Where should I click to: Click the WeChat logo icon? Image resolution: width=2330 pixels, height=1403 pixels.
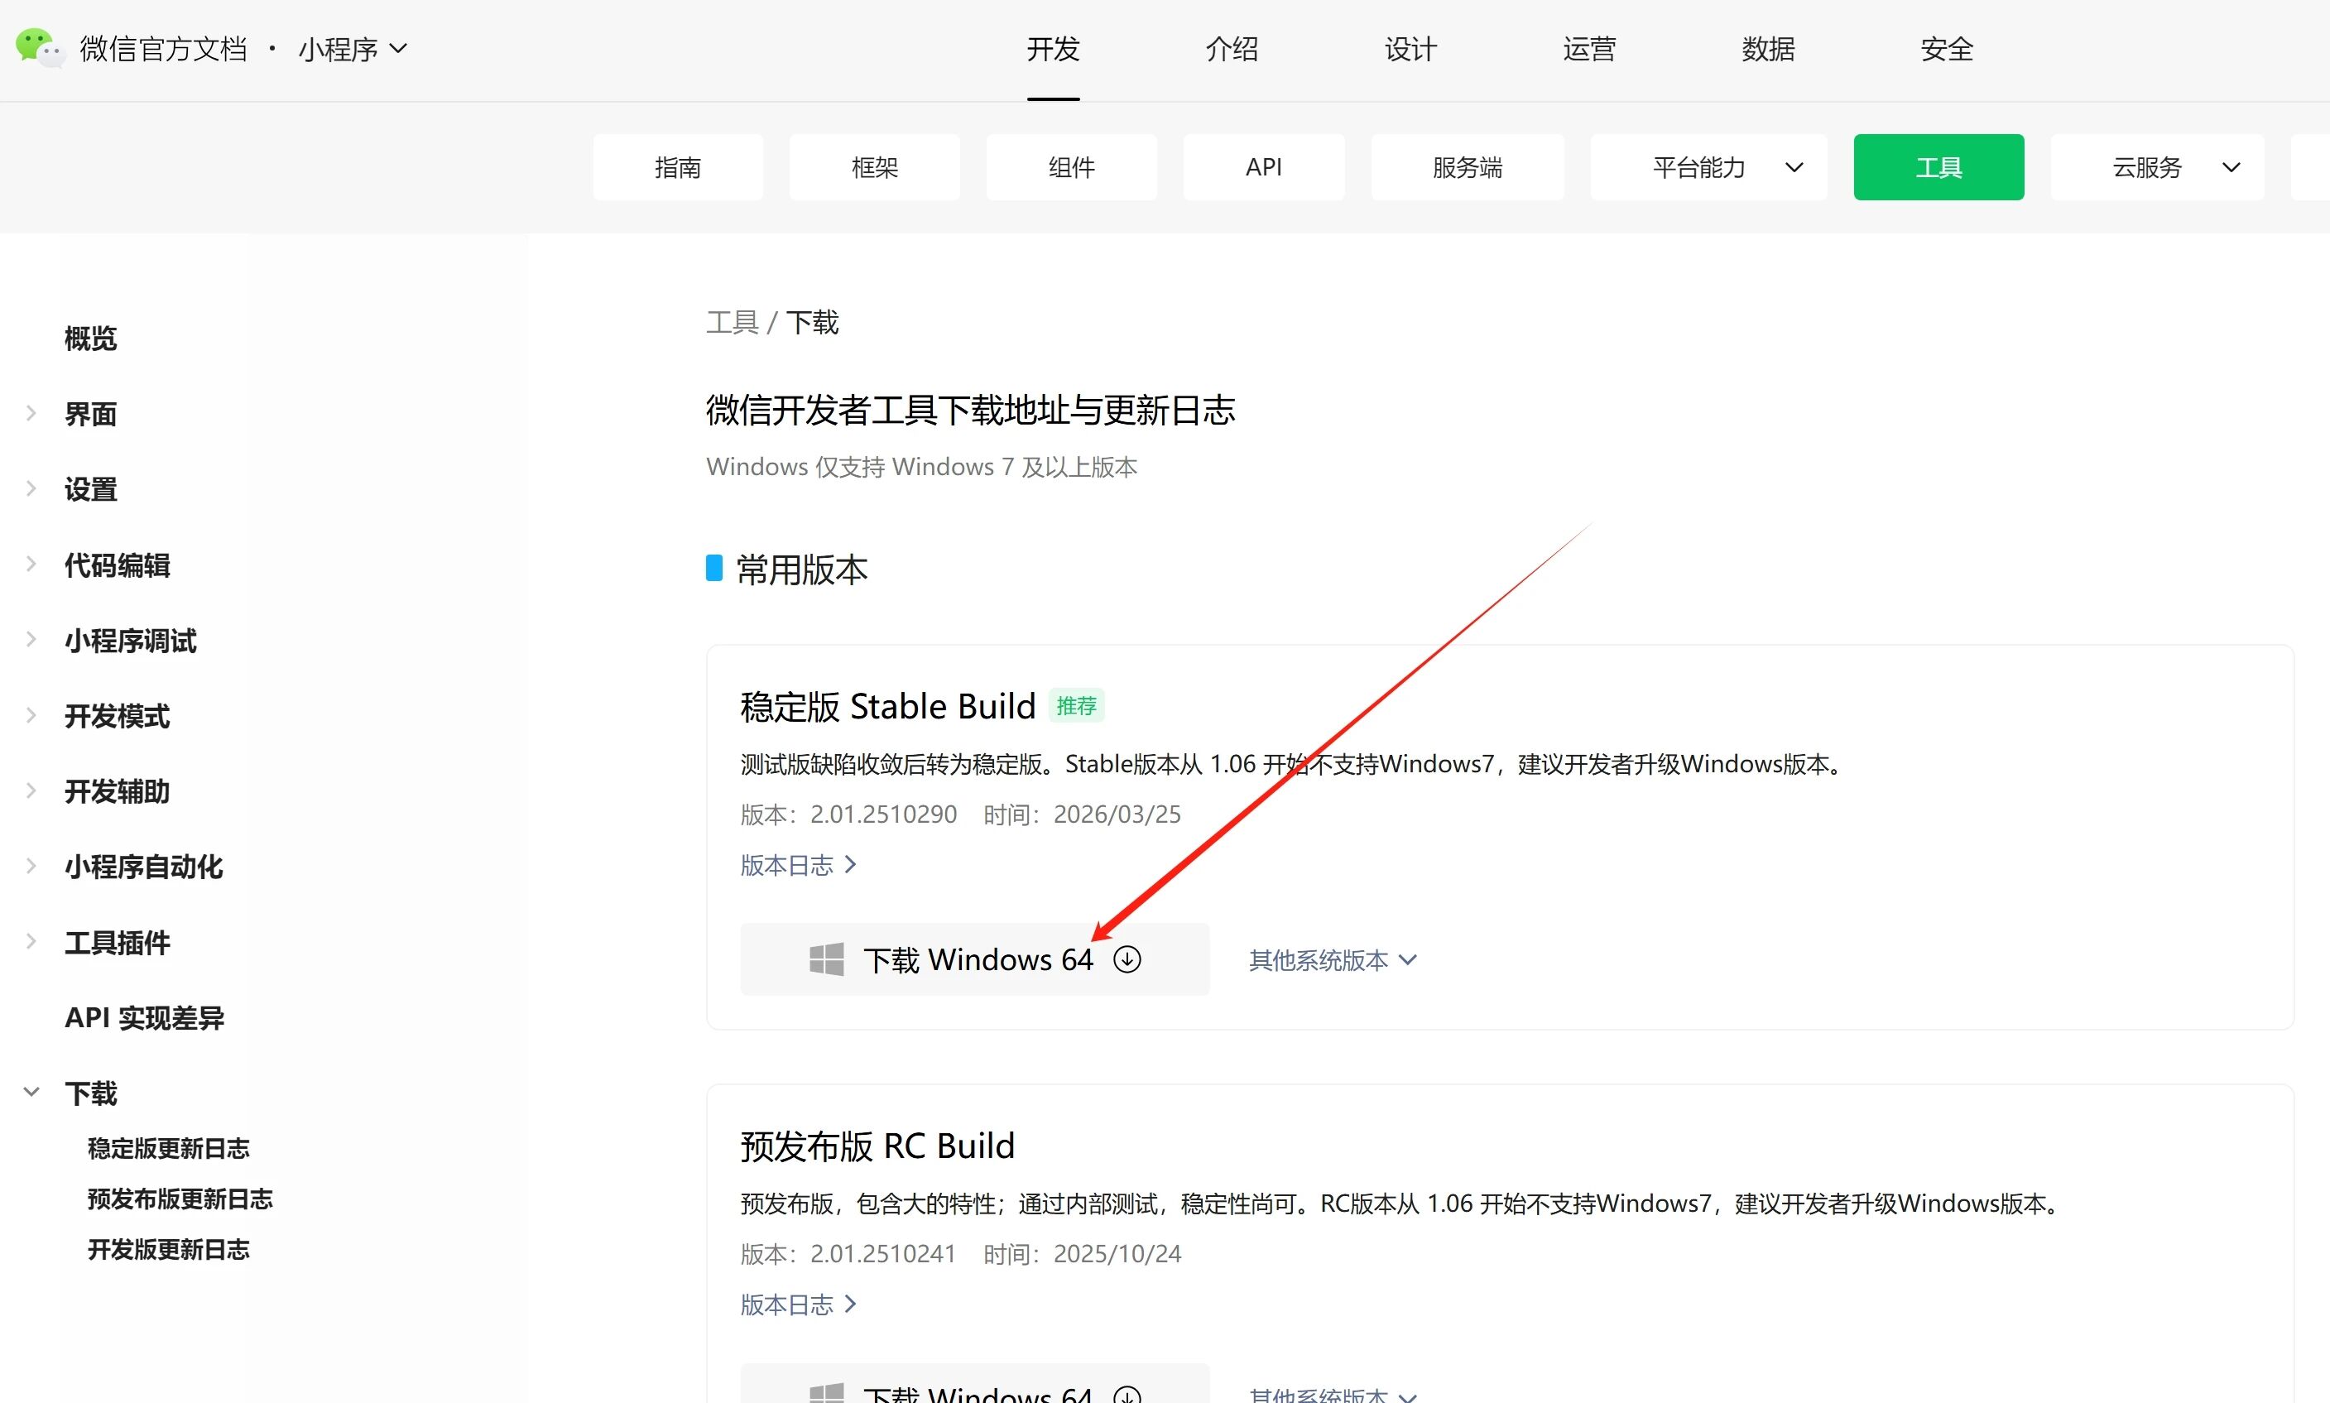click(39, 47)
